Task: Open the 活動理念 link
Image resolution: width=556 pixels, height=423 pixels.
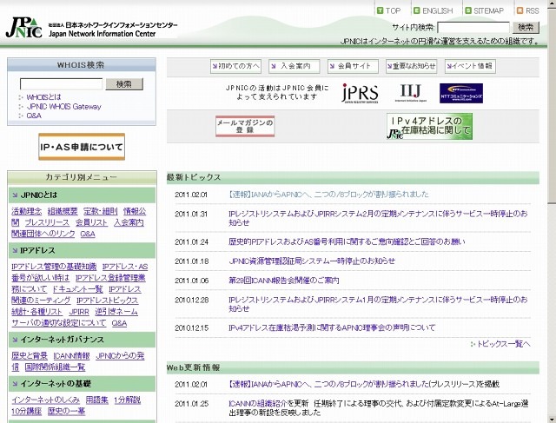Action: (x=27, y=211)
